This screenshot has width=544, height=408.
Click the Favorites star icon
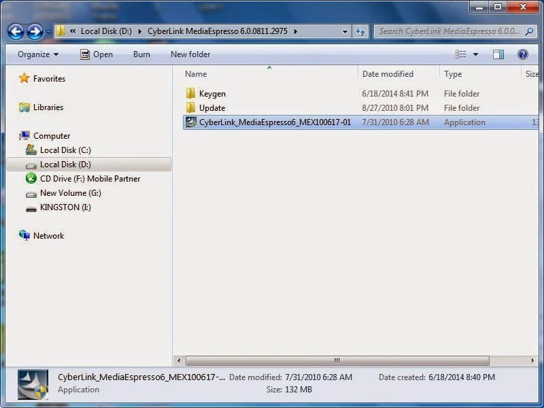tap(24, 78)
